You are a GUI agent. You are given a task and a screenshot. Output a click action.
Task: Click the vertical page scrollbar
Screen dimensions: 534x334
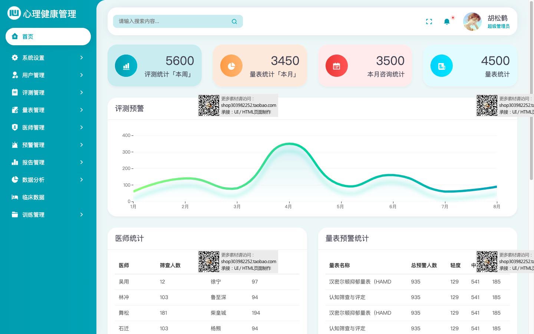531,48
